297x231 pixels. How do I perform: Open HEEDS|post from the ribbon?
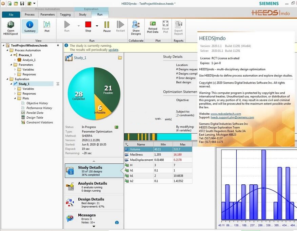click(11, 28)
